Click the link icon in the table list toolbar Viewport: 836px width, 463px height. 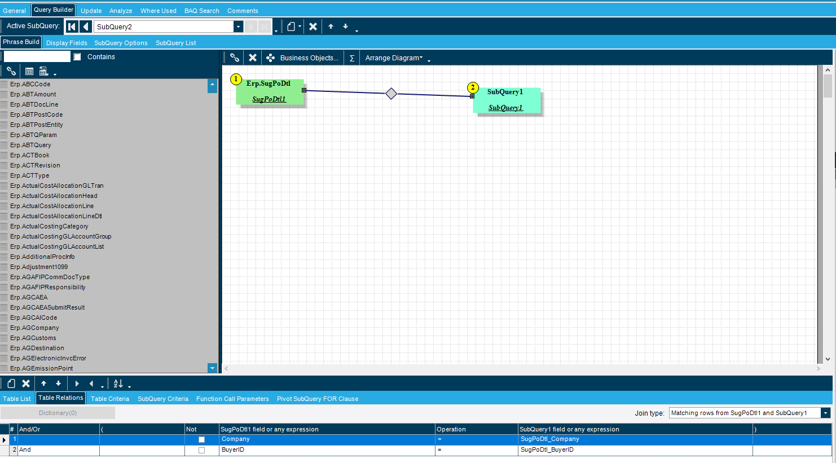pos(11,71)
